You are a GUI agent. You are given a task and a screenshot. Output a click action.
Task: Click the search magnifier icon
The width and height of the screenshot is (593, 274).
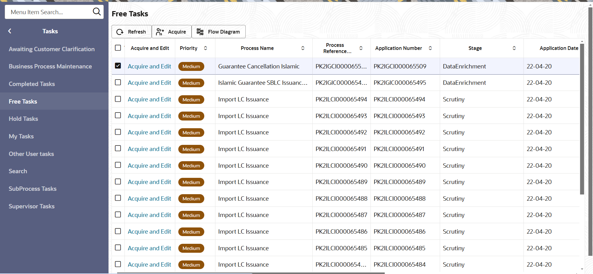pyautogui.click(x=97, y=12)
